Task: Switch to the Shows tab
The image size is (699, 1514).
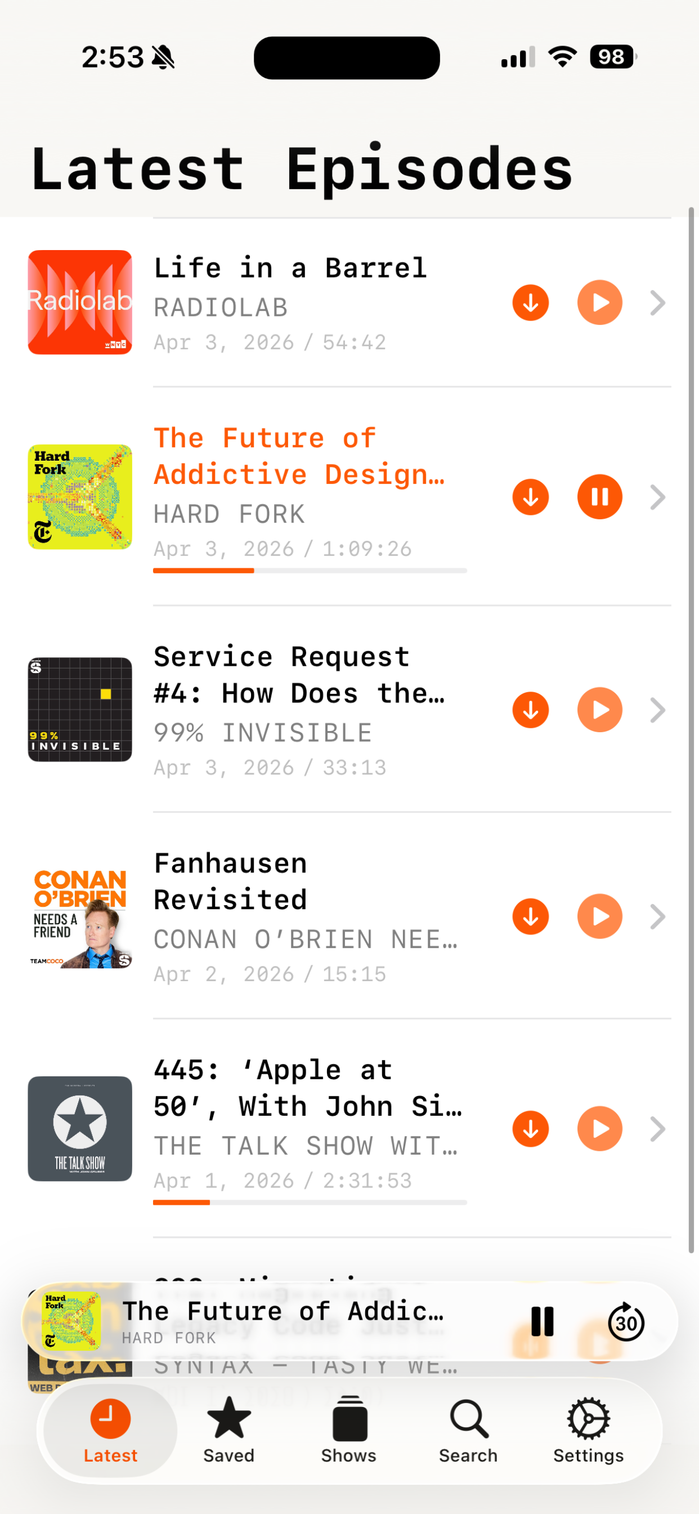Action: point(349,1431)
